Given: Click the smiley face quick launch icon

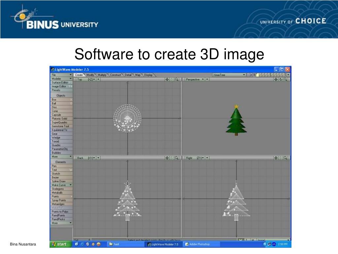Looking at the screenshot, I should pos(99,244).
